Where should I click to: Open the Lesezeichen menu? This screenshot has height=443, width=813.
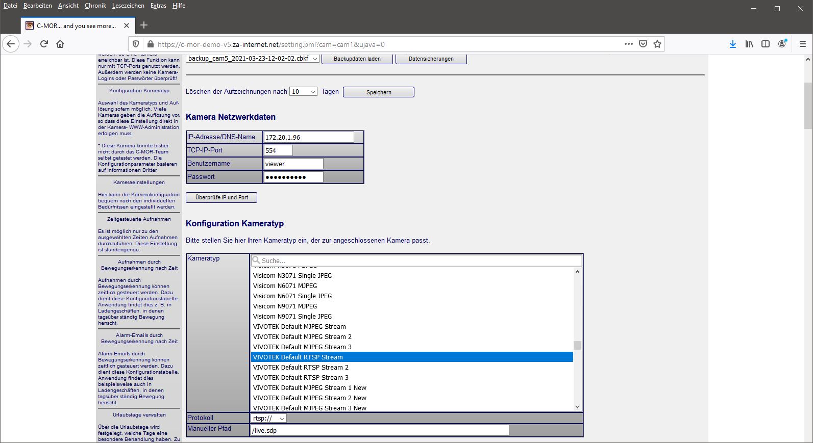tap(128, 6)
